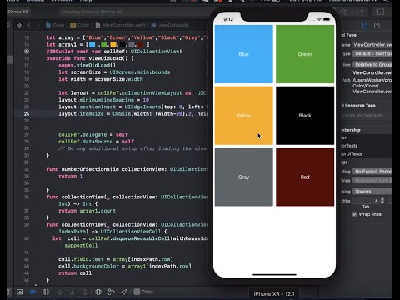
Task: Click the step out button in debug bar
Action: pos(85,292)
